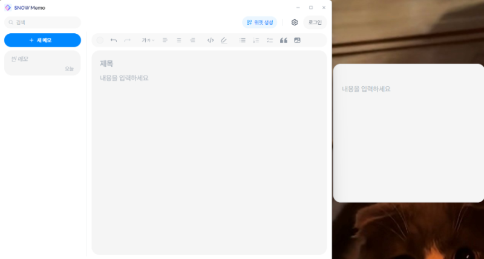The height and width of the screenshot is (259, 484).
Task: Open the font size dropdown
Action: click(x=148, y=40)
